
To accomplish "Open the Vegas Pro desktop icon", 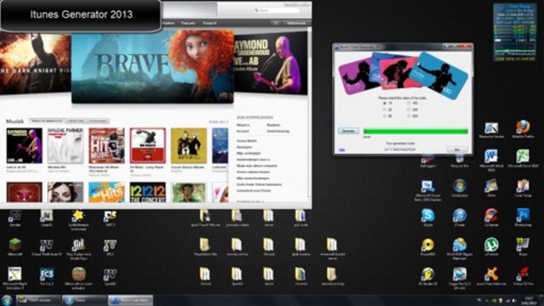I will pos(460,277).
